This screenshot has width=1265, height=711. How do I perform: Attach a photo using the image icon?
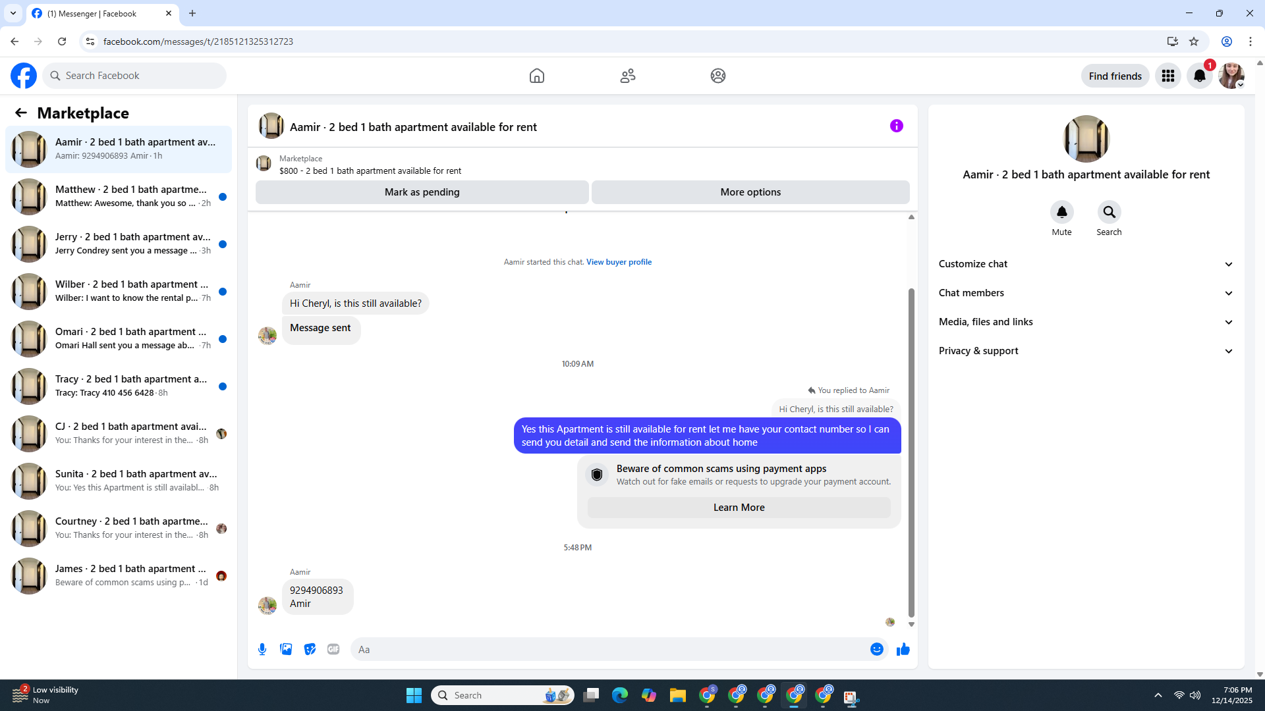286,649
